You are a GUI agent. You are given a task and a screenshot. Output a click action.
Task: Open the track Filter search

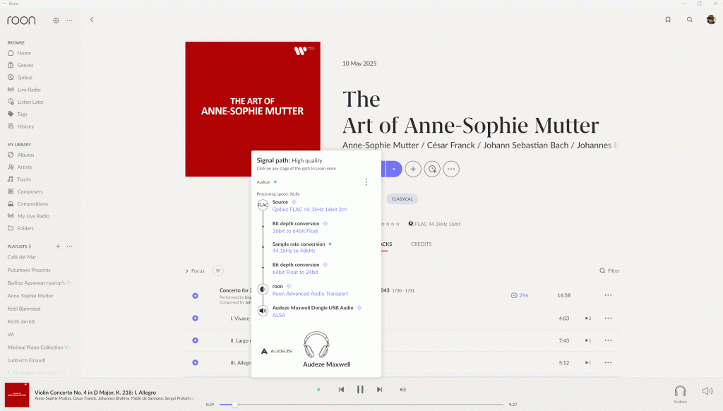click(x=609, y=270)
